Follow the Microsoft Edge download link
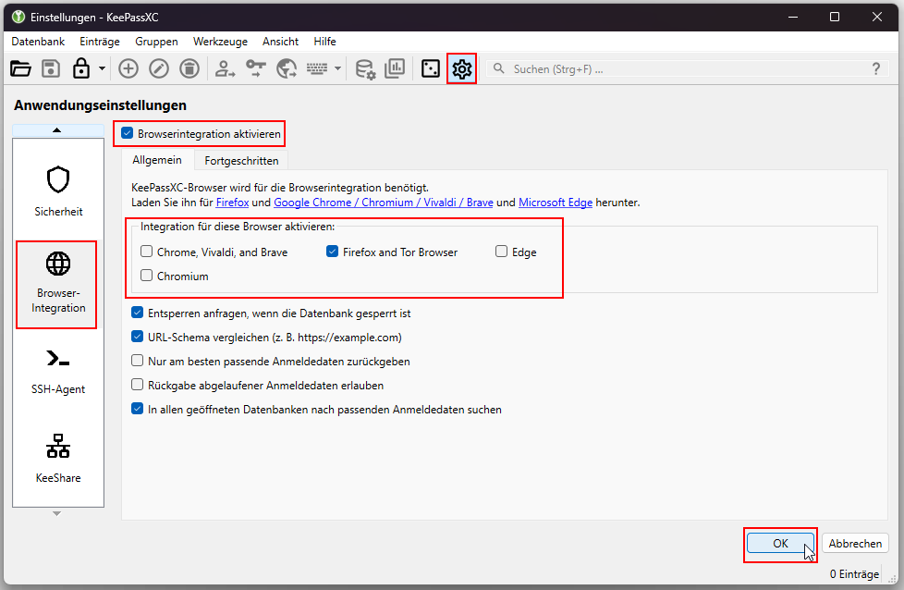Screen dimensions: 904x590 pos(556,203)
